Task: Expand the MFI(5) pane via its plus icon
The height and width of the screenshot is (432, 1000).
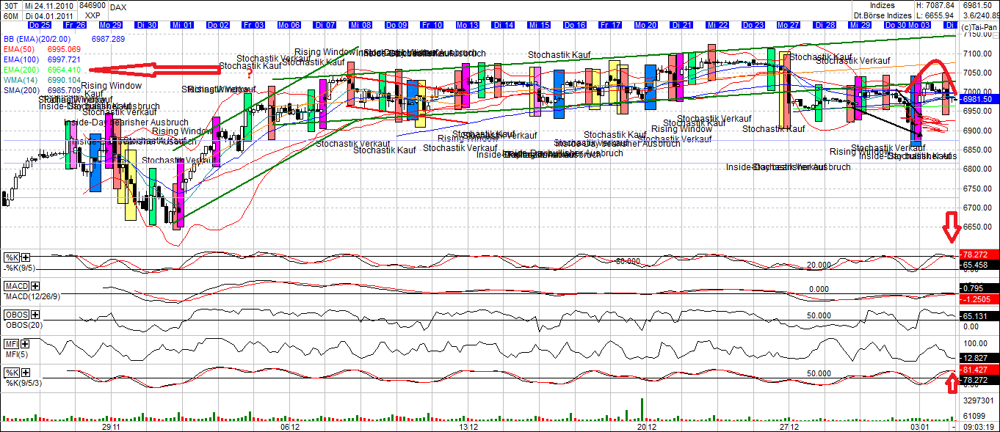Action: tap(24, 344)
